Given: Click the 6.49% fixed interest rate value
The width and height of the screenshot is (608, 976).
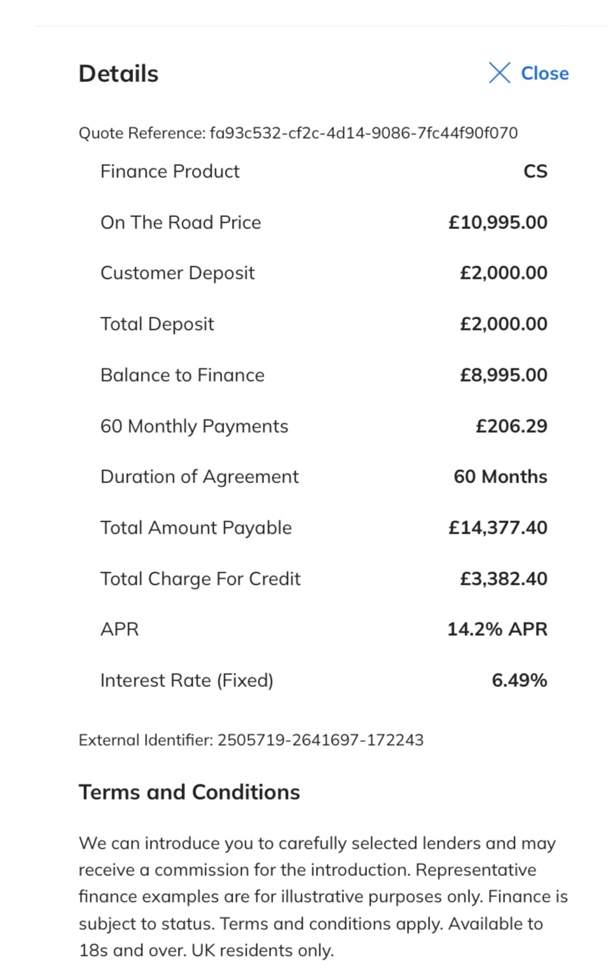Looking at the screenshot, I should 519,681.
